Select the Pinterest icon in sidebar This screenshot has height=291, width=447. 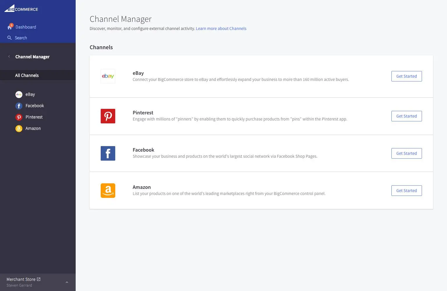click(19, 117)
